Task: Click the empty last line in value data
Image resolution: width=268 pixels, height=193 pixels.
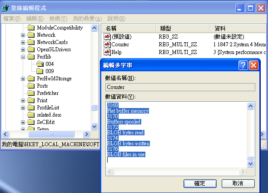Action: [176, 160]
